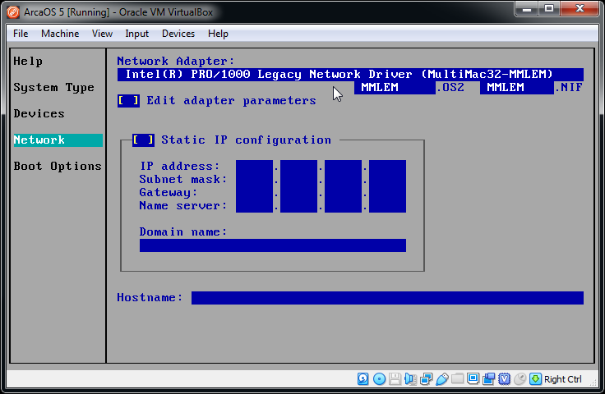This screenshot has height=394, width=605.
Task: Click the Domain name input field
Action: 273,245
